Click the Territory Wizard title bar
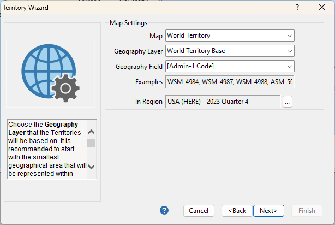 pos(136,8)
